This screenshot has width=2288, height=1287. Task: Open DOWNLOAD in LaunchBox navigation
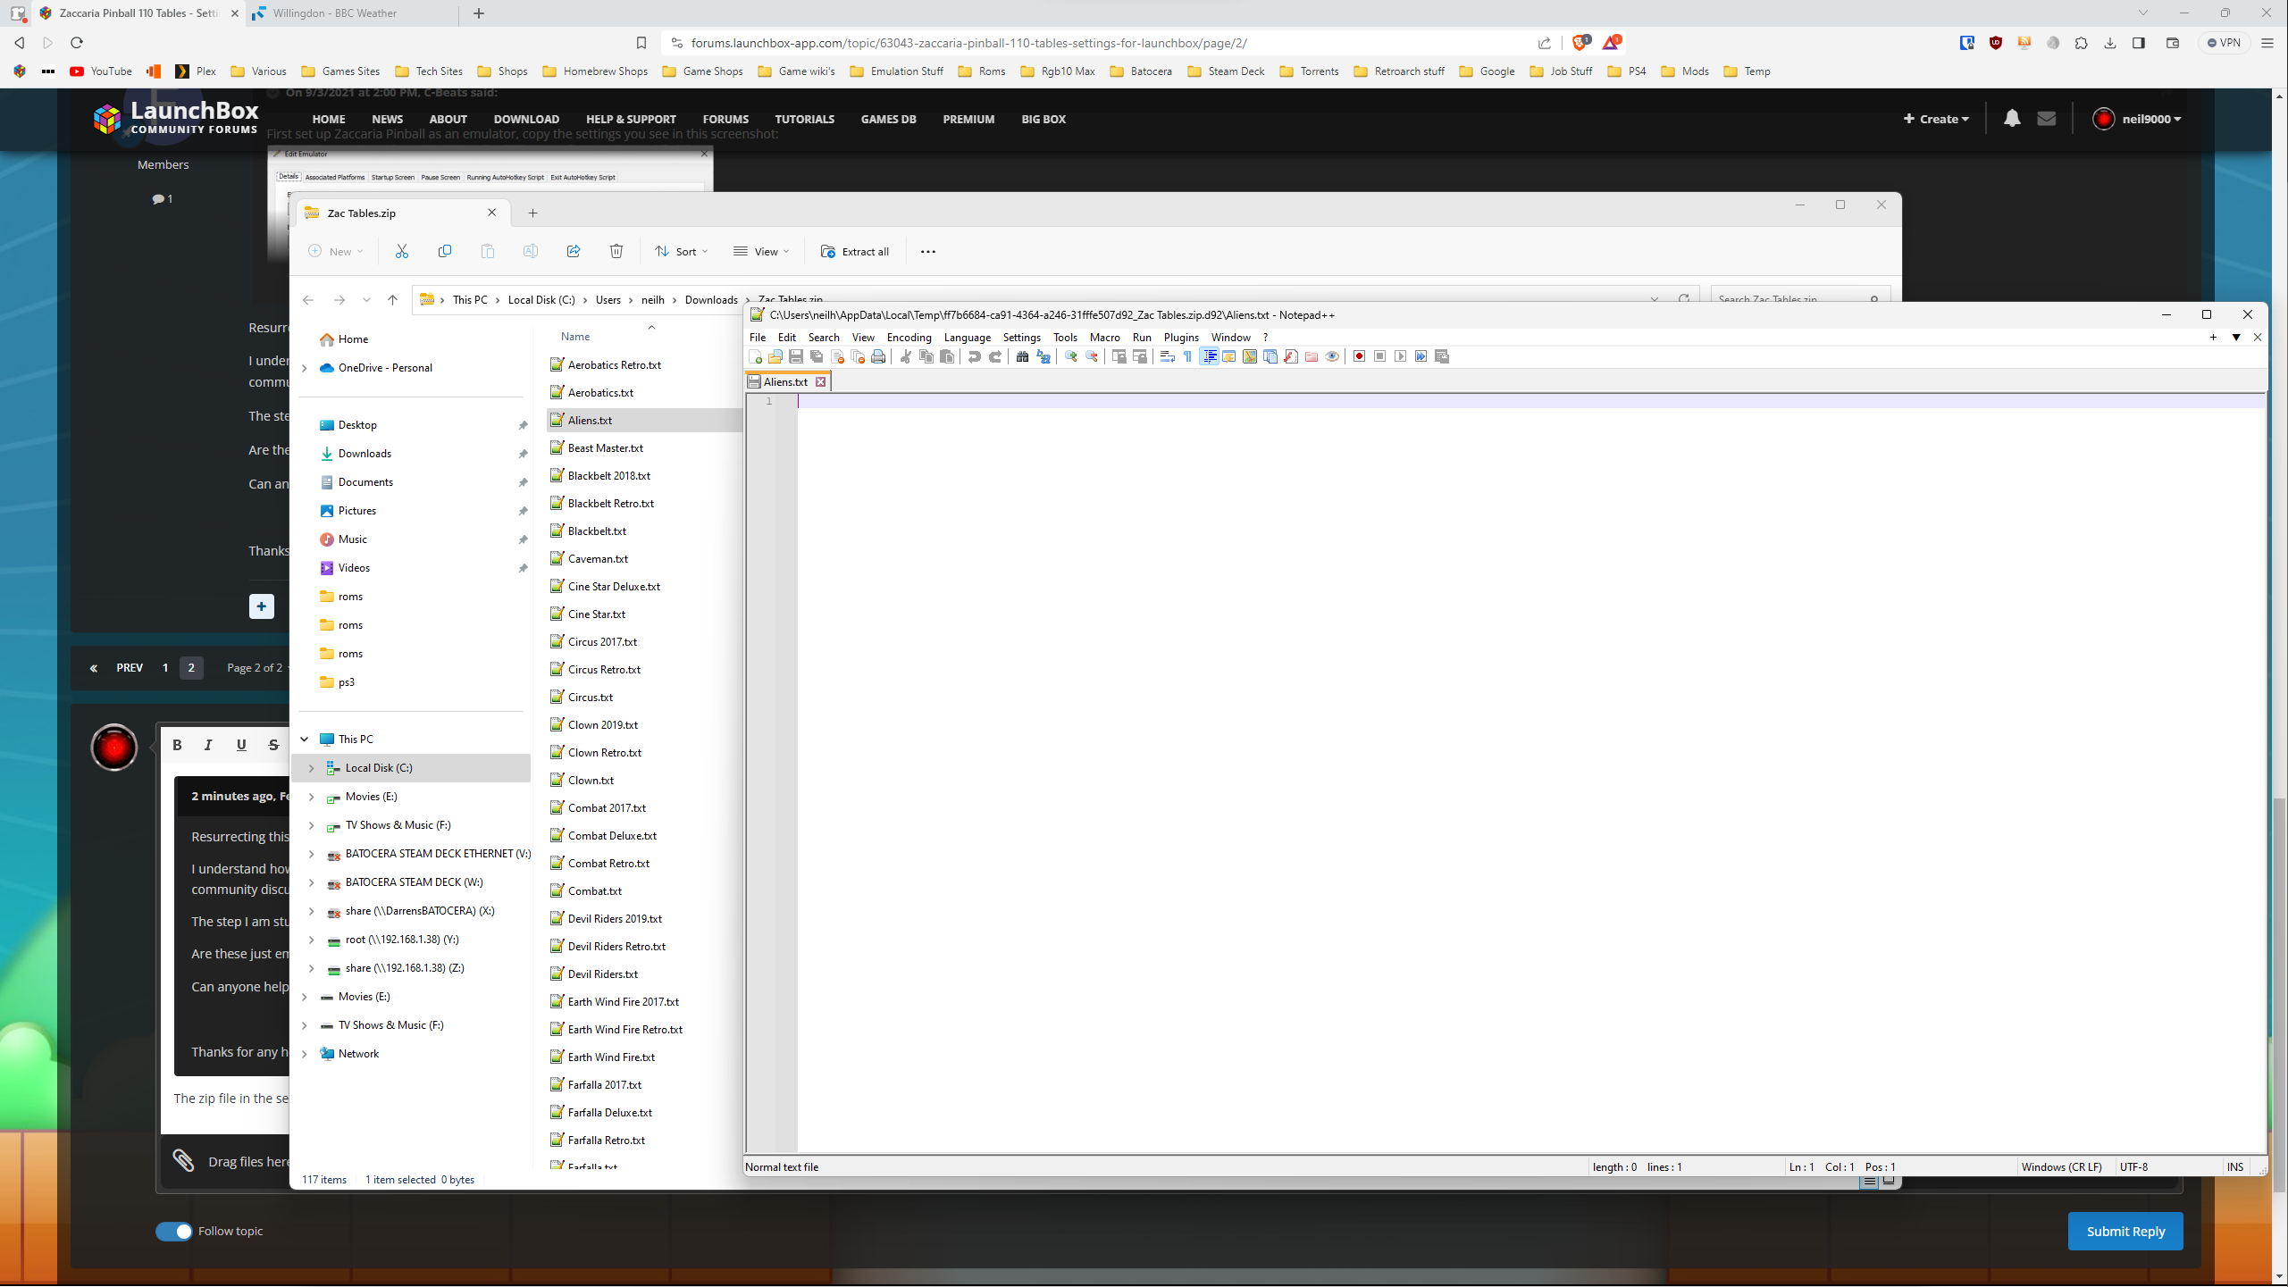click(526, 120)
